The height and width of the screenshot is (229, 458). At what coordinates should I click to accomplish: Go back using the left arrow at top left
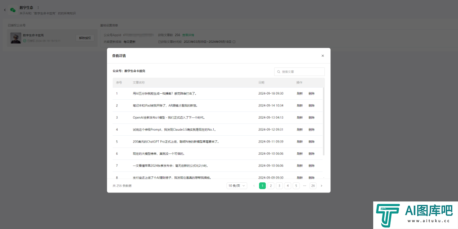(5, 10)
